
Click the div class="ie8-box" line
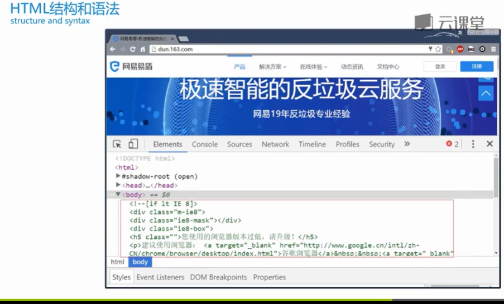171,229
